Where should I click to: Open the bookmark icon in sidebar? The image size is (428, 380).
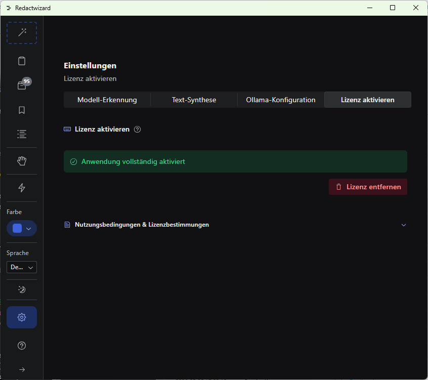[x=22, y=110]
